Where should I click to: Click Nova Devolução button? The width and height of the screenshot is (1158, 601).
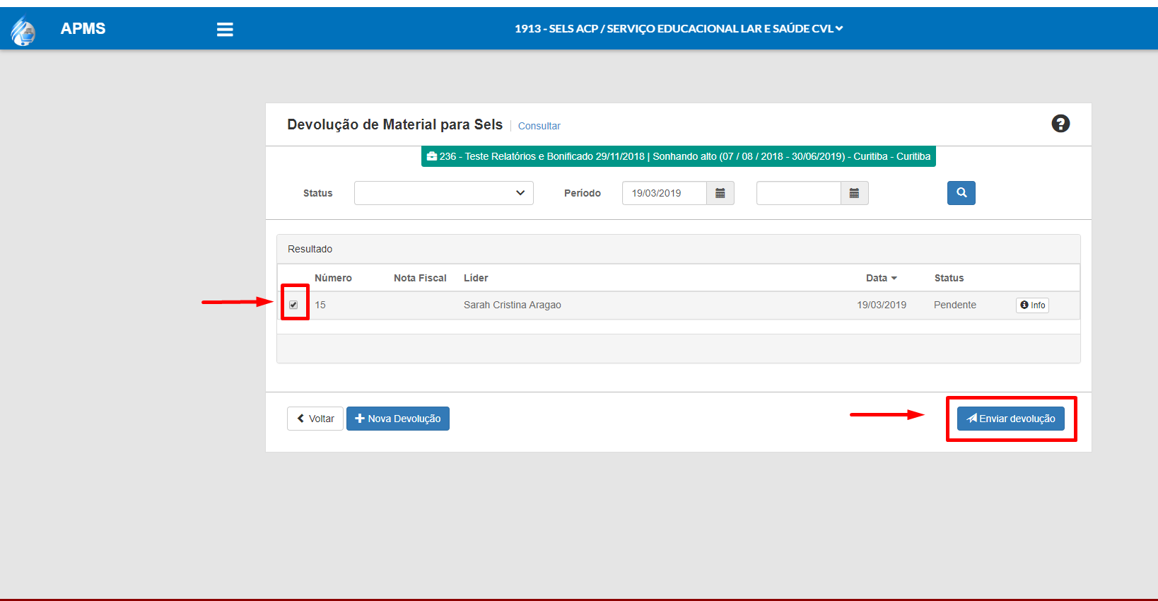[398, 419]
